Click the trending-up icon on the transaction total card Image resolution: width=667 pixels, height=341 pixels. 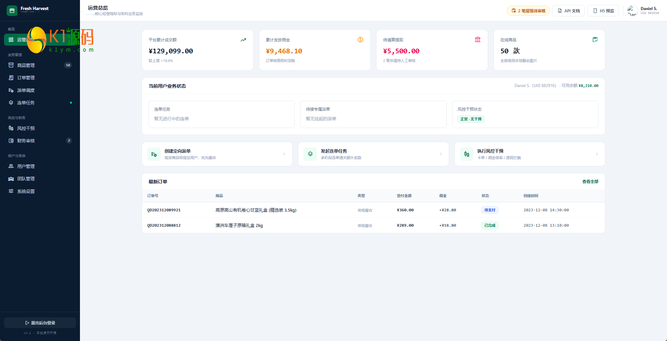tap(243, 40)
